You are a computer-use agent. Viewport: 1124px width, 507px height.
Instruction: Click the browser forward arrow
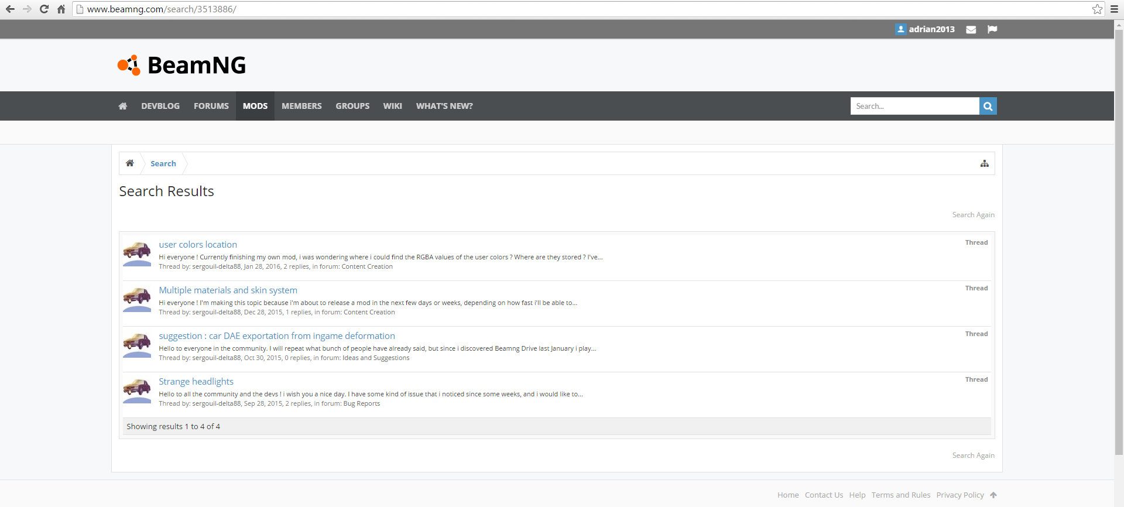tap(27, 9)
